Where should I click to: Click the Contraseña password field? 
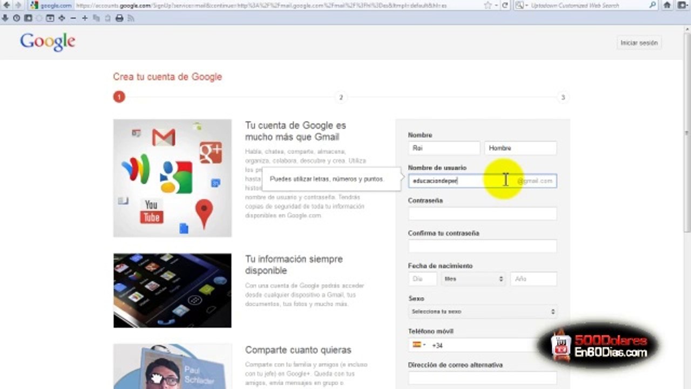click(482, 213)
